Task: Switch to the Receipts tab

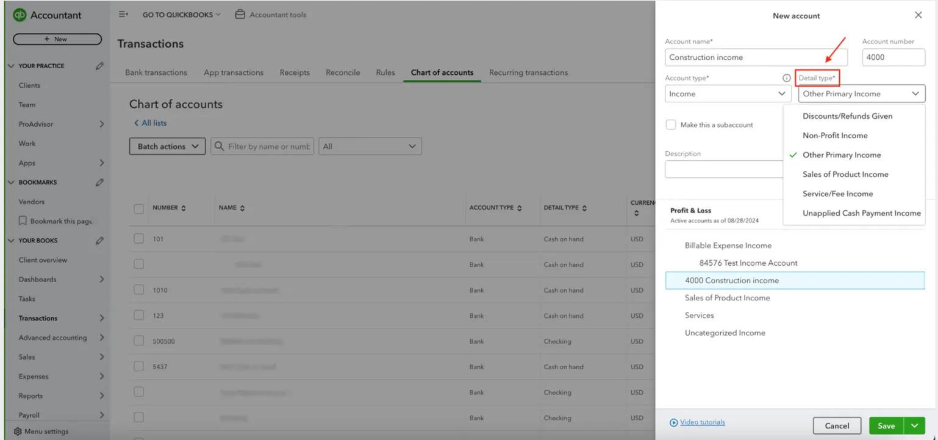Action: click(x=295, y=73)
